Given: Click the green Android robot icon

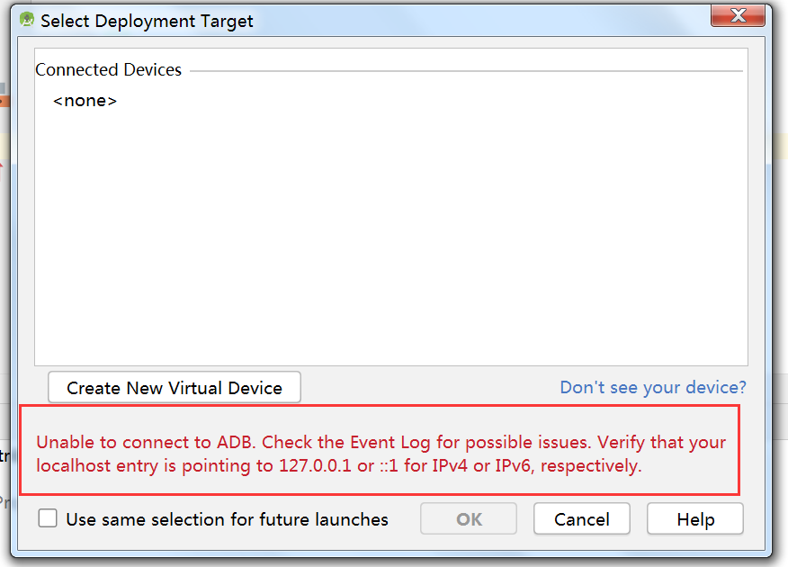Looking at the screenshot, I should click(28, 19).
